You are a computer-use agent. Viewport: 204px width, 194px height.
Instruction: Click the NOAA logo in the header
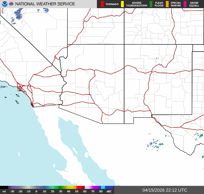4,4
